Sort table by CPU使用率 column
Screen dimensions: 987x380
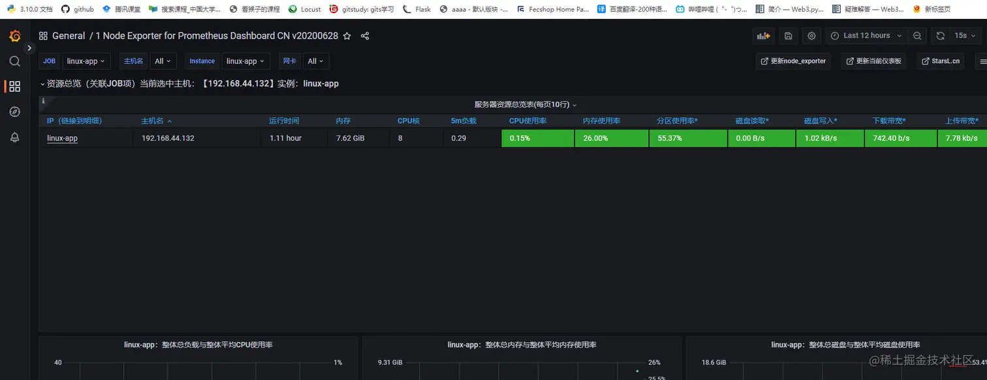tap(527, 121)
